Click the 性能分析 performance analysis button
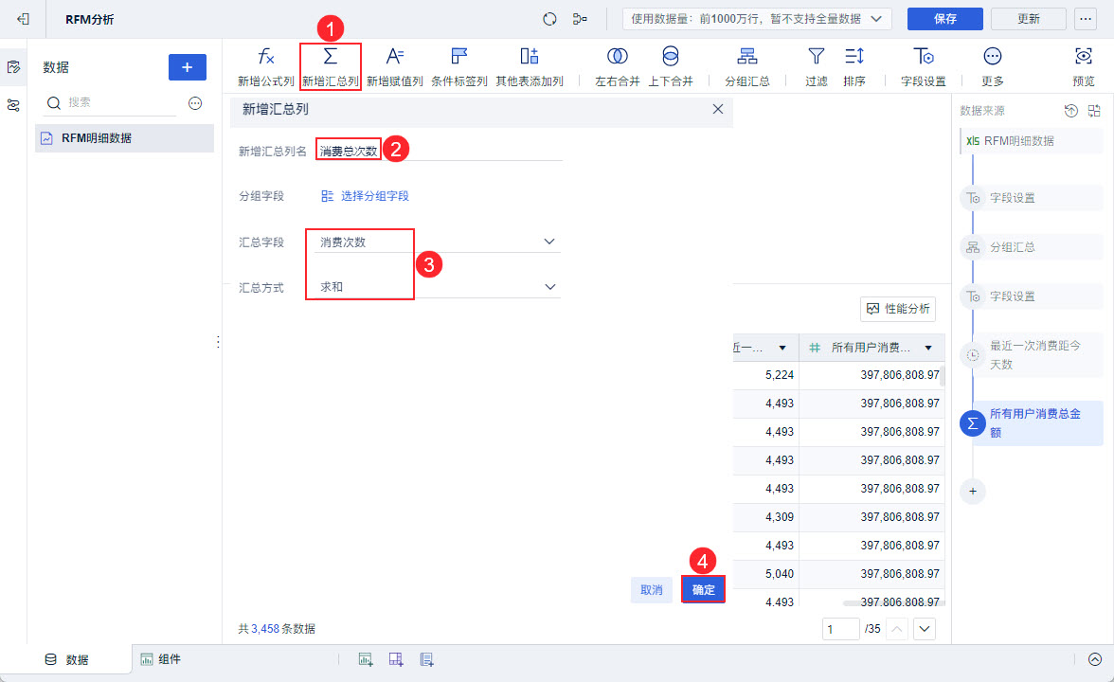The image size is (1114, 682). coord(898,309)
